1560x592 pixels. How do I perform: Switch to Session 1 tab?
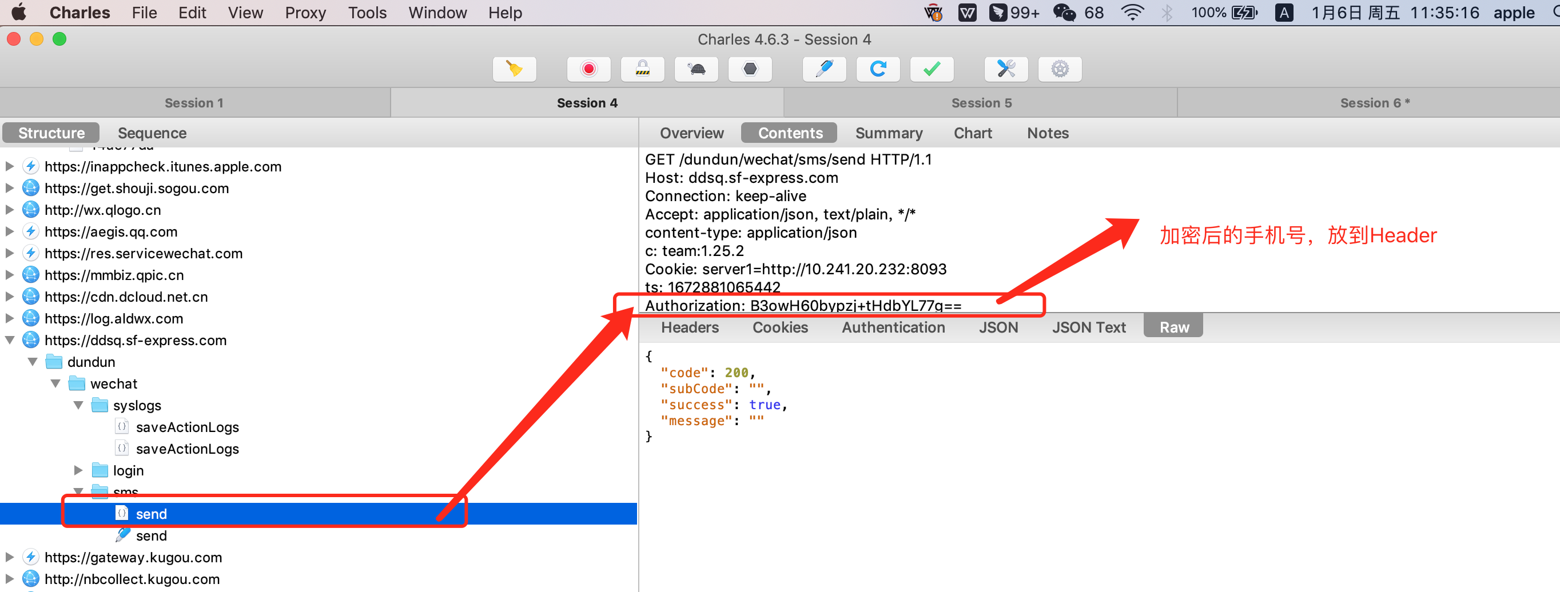[194, 103]
